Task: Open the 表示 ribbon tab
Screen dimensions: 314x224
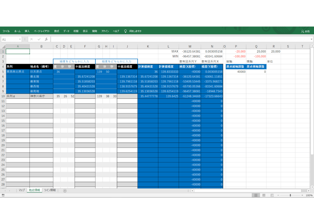Action: (x=85, y=31)
